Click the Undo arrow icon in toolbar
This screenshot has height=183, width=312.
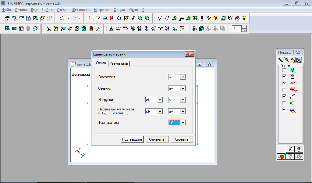pos(62,18)
